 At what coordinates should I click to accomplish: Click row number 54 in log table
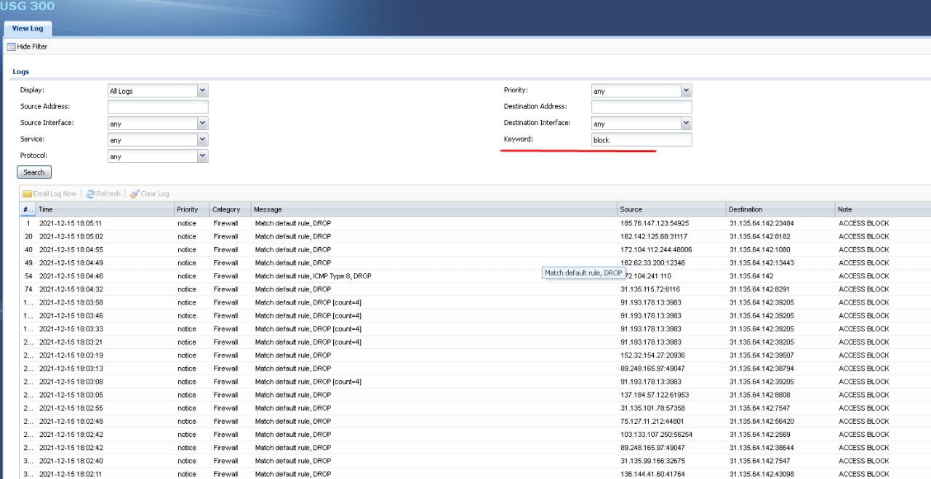coord(28,276)
